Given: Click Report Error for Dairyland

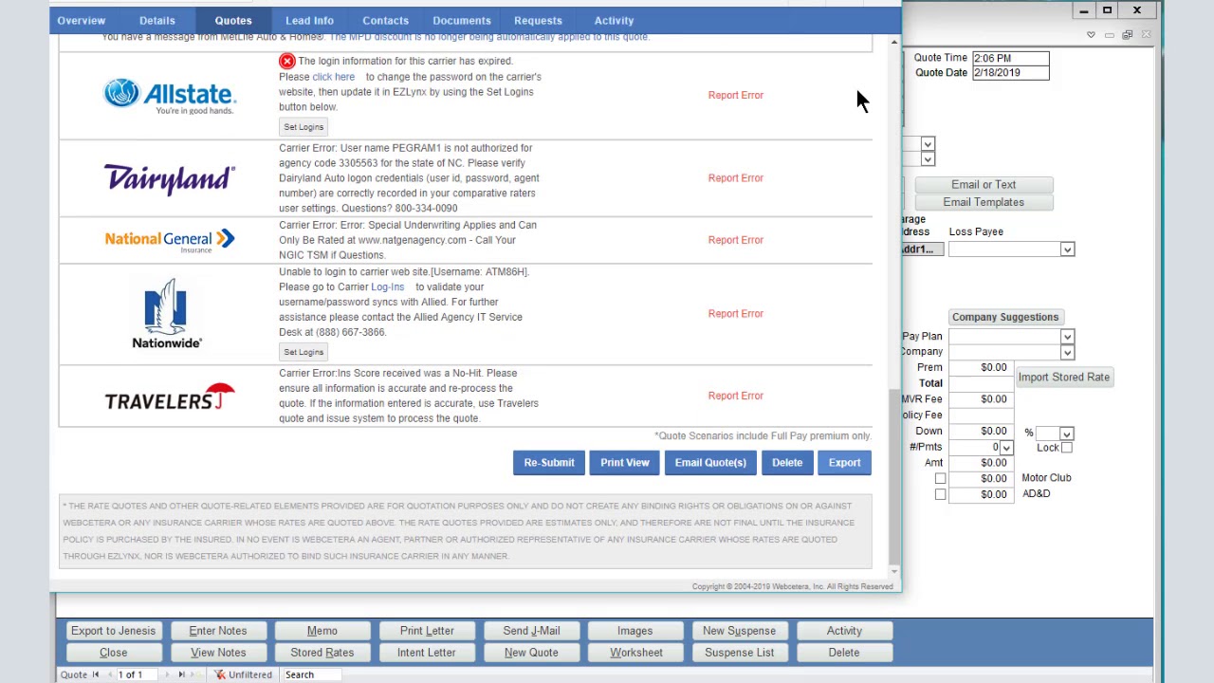Looking at the screenshot, I should coord(735,178).
